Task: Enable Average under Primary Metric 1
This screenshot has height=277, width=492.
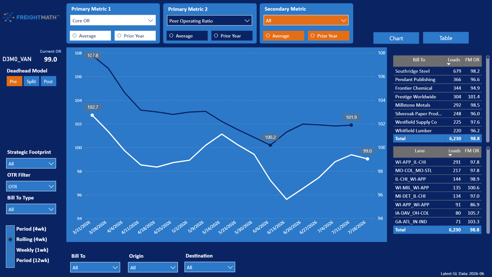Action: [90, 36]
